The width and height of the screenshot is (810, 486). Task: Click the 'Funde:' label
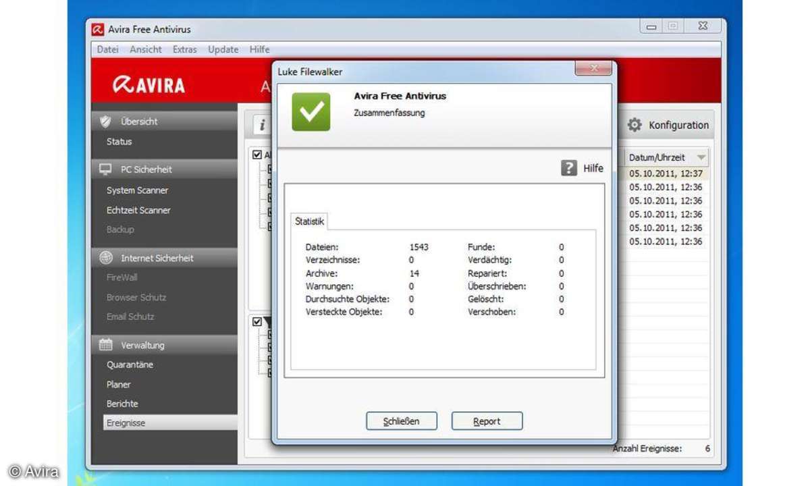[x=481, y=247]
